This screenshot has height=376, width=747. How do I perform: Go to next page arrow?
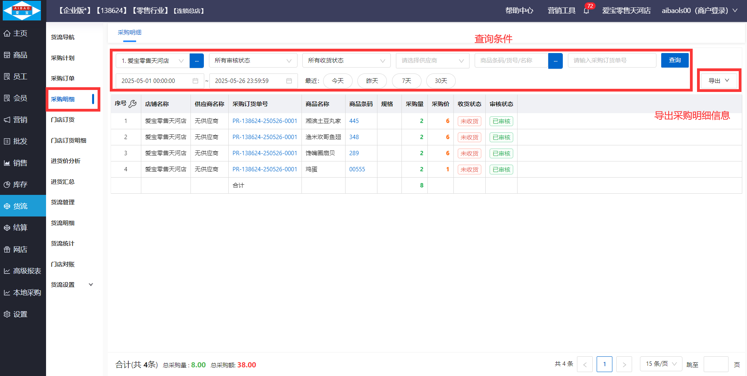(x=624, y=364)
